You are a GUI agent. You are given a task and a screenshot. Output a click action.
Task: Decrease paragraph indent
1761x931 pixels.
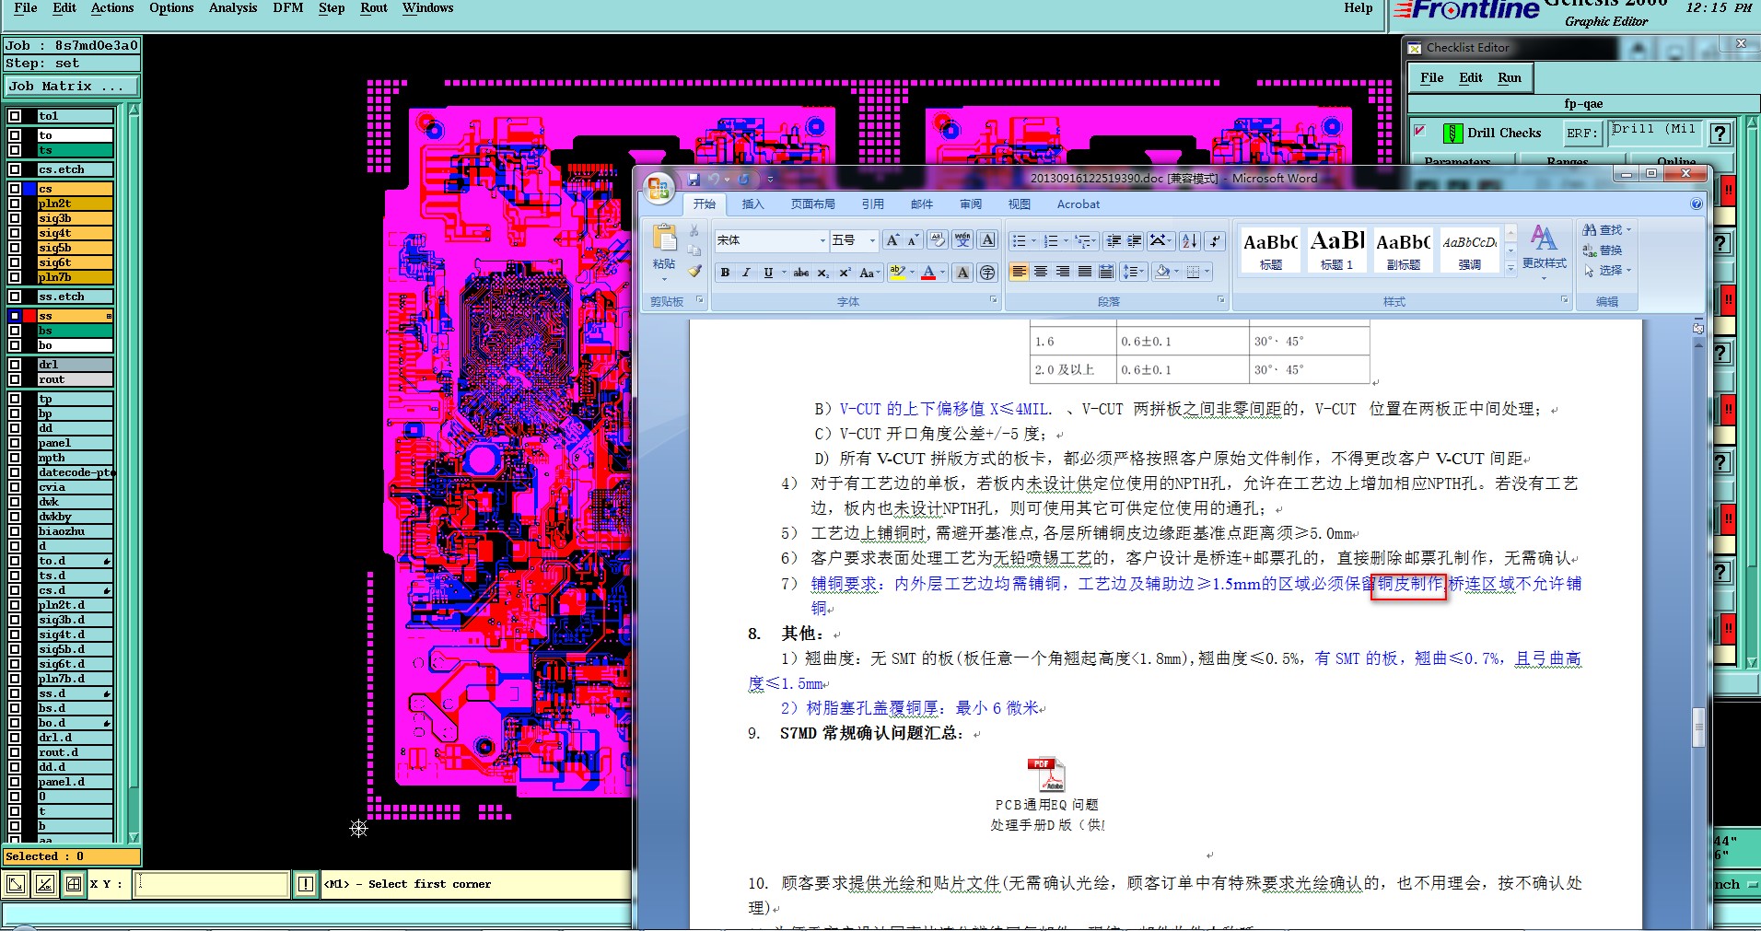point(1114,241)
